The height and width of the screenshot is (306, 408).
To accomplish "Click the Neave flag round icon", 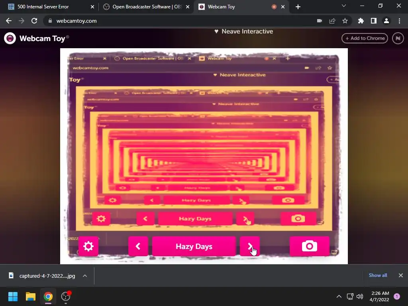I will point(398,38).
